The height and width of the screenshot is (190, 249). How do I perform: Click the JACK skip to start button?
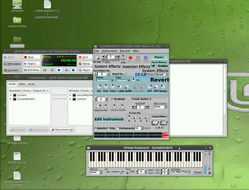point(45,70)
